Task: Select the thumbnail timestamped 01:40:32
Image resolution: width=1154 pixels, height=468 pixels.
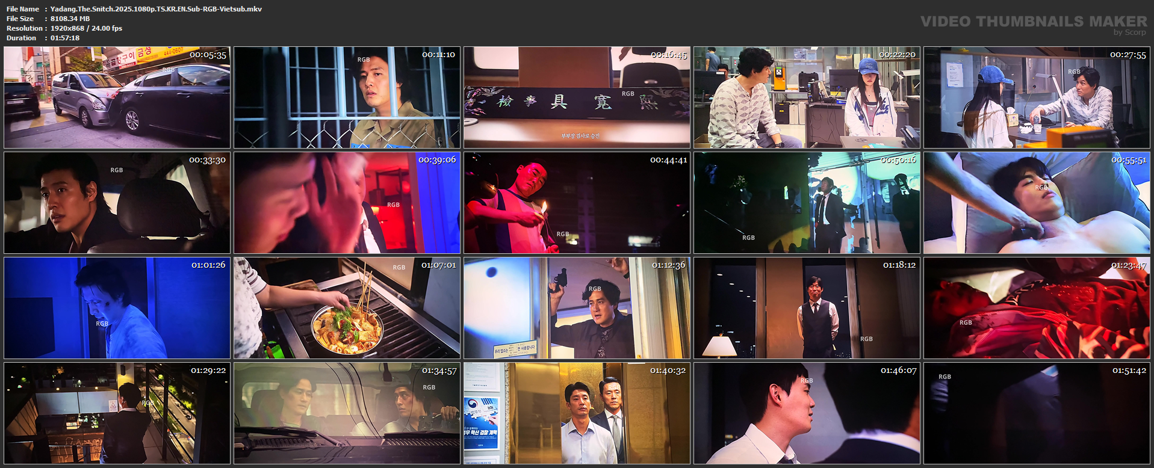Action: 577,413
